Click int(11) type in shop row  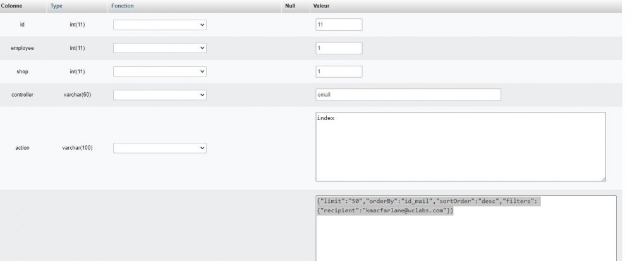pyautogui.click(x=77, y=71)
